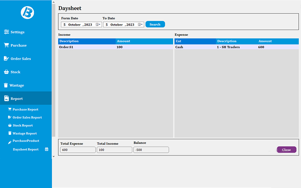Click the Report document icon

coord(6,98)
